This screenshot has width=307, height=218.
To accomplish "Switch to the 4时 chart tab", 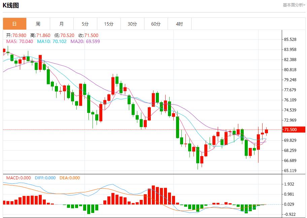I will coord(179,24).
